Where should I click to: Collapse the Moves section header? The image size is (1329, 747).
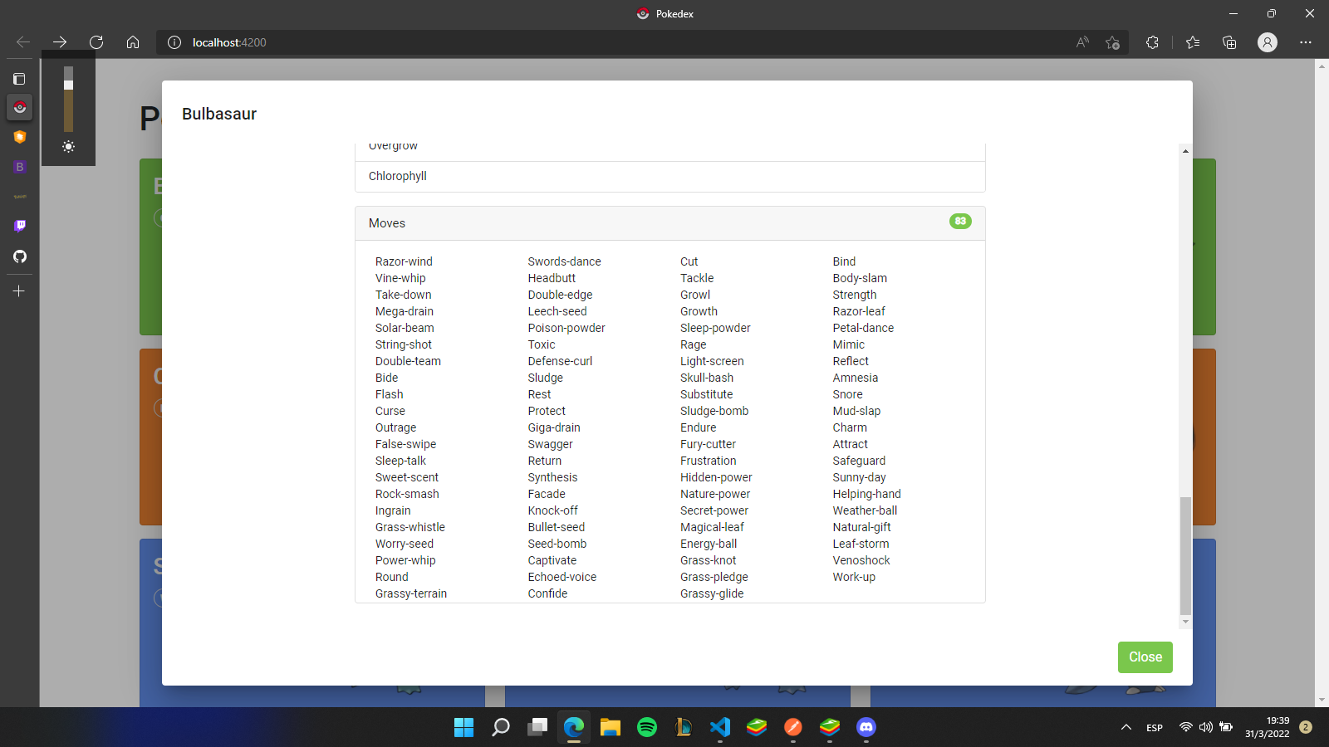pos(387,222)
